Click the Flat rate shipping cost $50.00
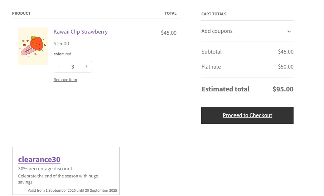Viewport: 324px width, 196px height. pos(285,67)
